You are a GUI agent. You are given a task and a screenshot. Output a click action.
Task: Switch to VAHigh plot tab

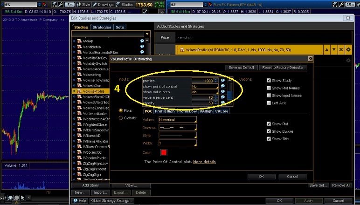click(x=206, y=111)
